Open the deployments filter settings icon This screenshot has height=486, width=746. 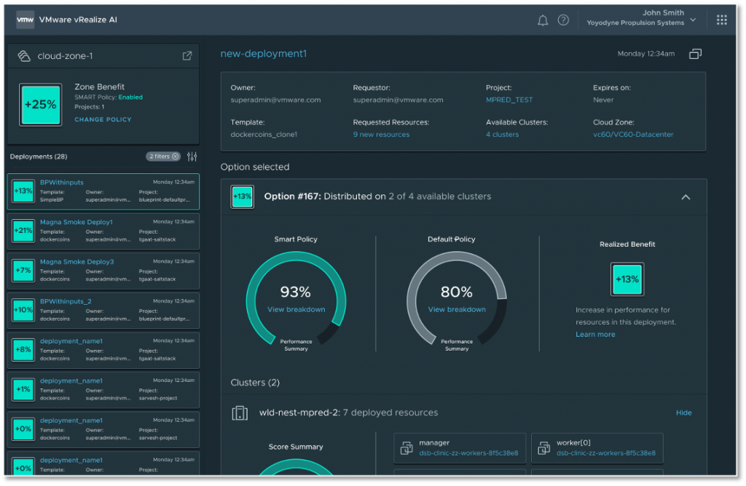pos(192,156)
